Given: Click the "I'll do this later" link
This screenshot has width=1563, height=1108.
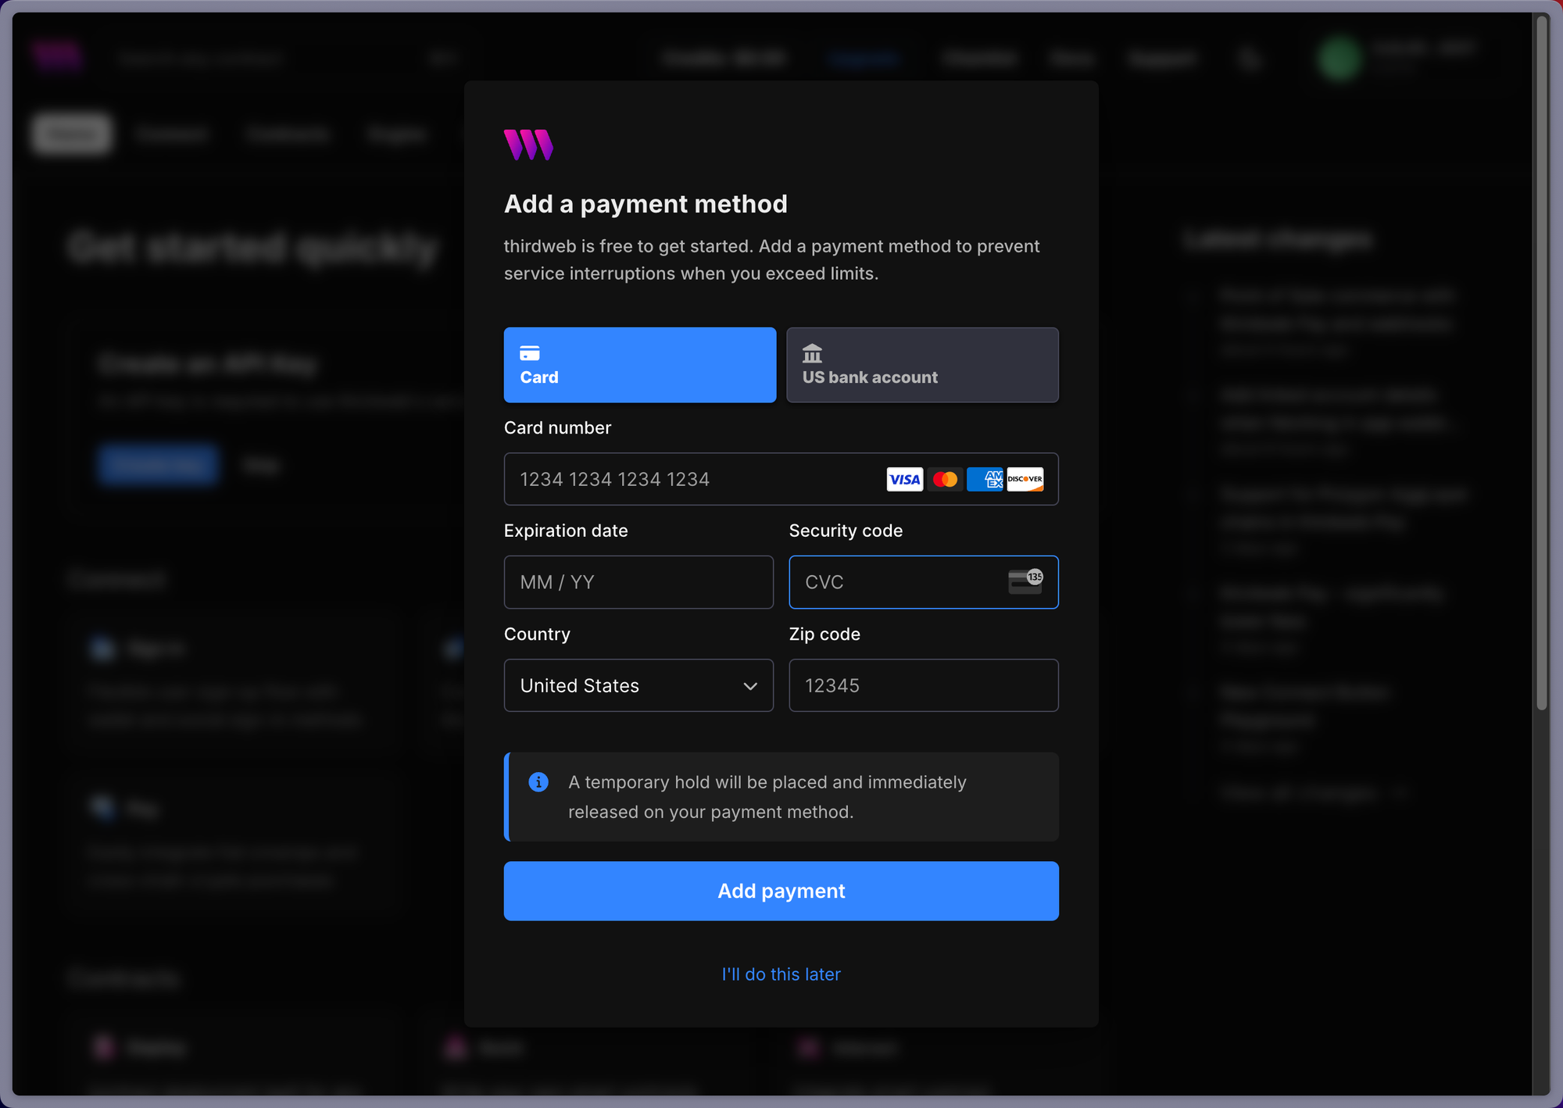Looking at the screenshot, I should click(x=781, y=974).
